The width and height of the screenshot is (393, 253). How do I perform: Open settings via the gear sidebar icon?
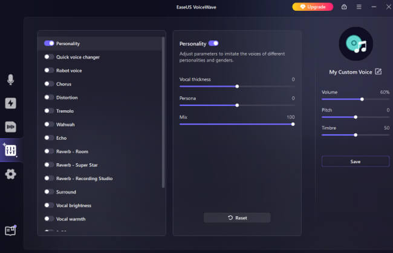pyautogui.click(x=10, y=174)
